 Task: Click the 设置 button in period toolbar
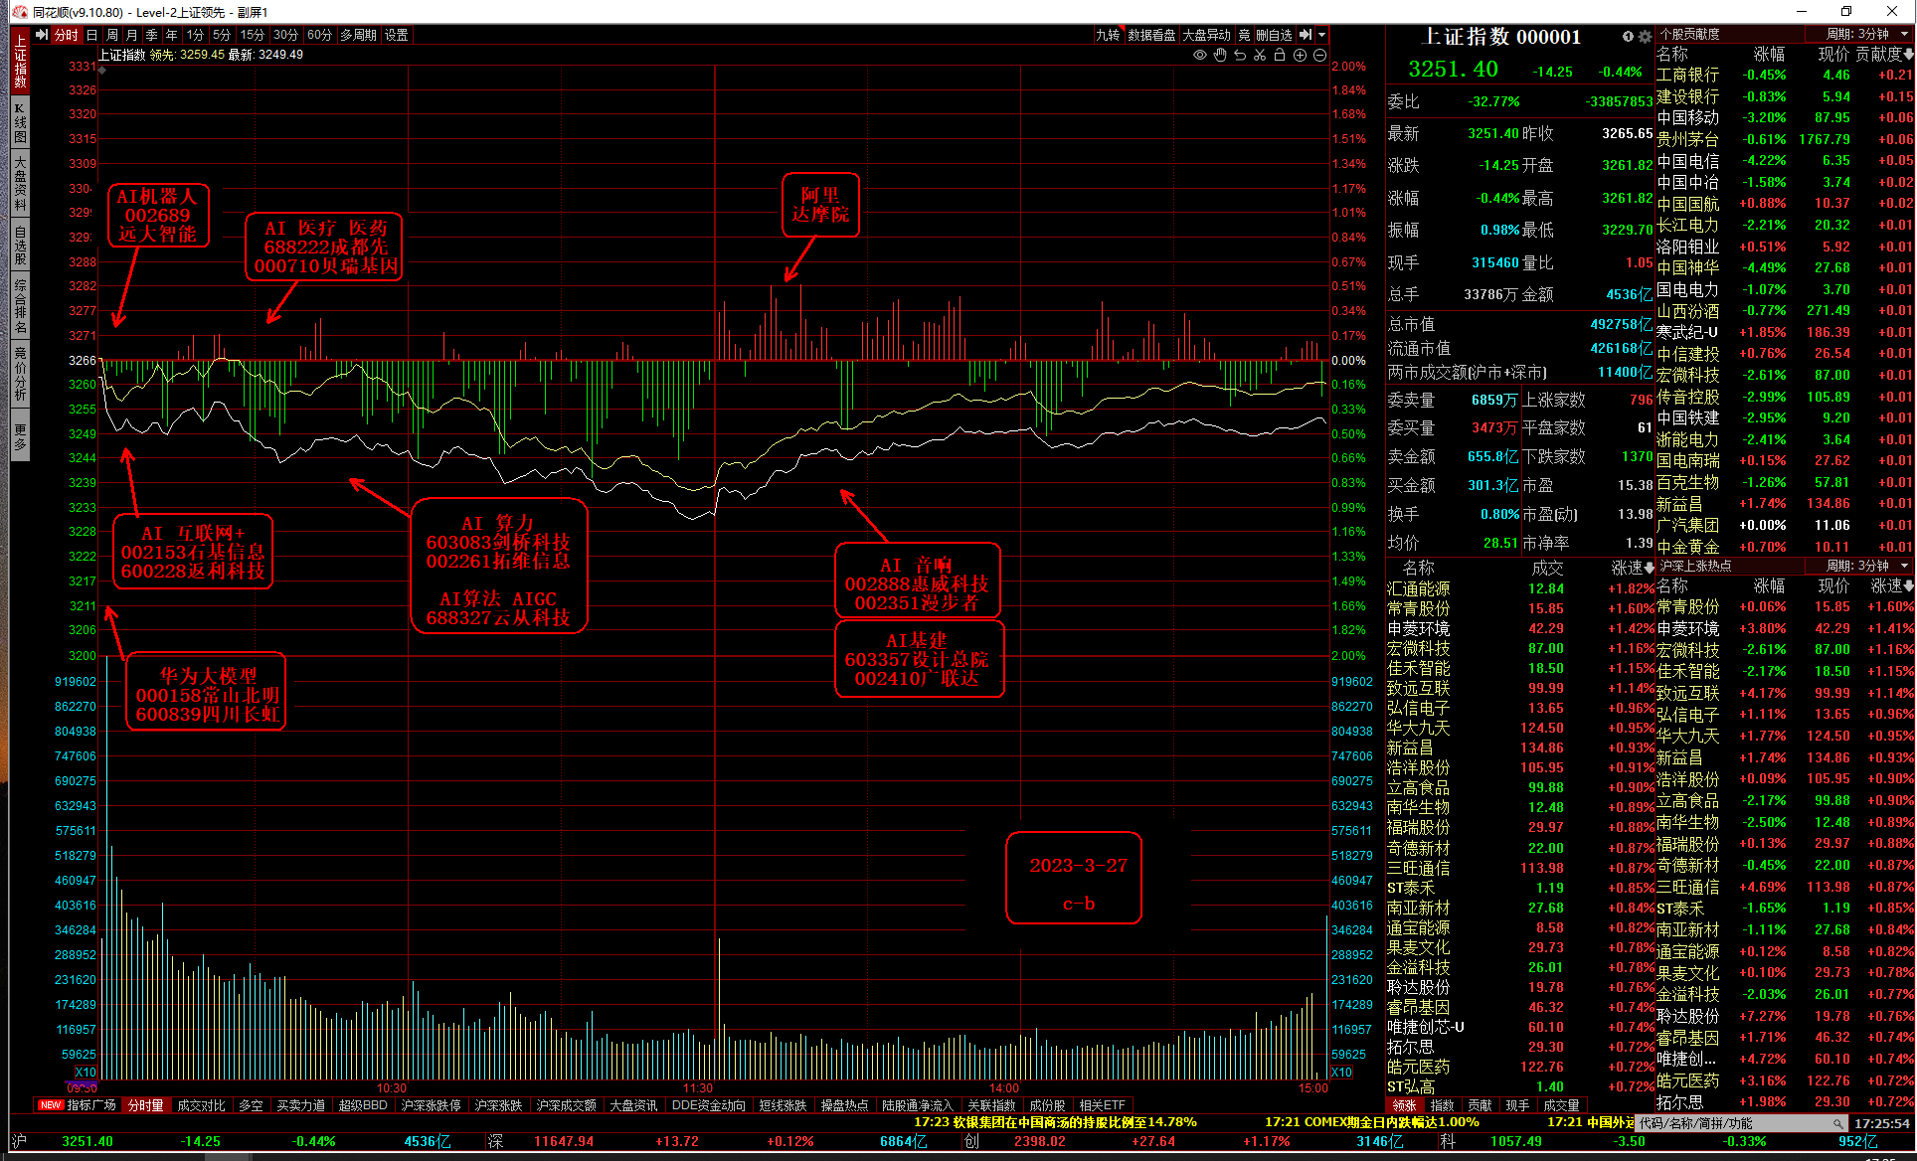[x=397, y=35]
